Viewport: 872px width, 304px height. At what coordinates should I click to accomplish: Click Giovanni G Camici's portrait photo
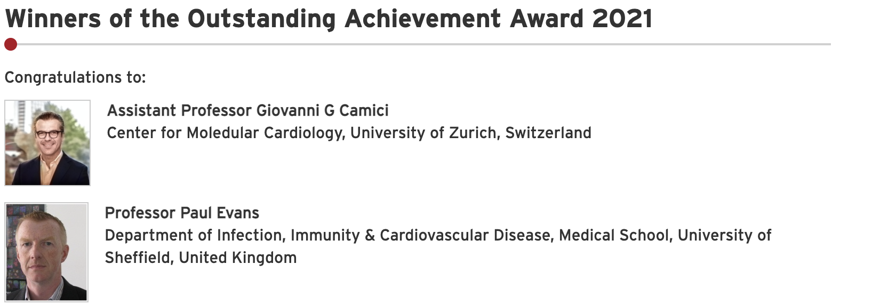coord(47,143)
